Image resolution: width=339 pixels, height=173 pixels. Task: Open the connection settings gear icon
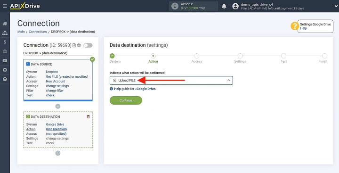point(79,45)
